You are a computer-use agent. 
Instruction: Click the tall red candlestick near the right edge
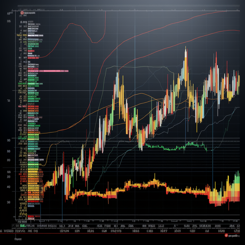coord(216,72)
